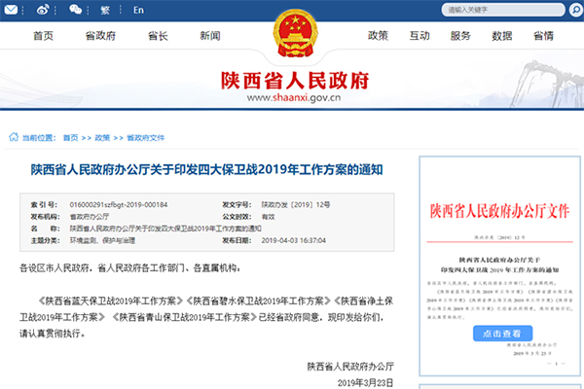Select 服务 in the navigation bar
584x389 pixels.
461,36
